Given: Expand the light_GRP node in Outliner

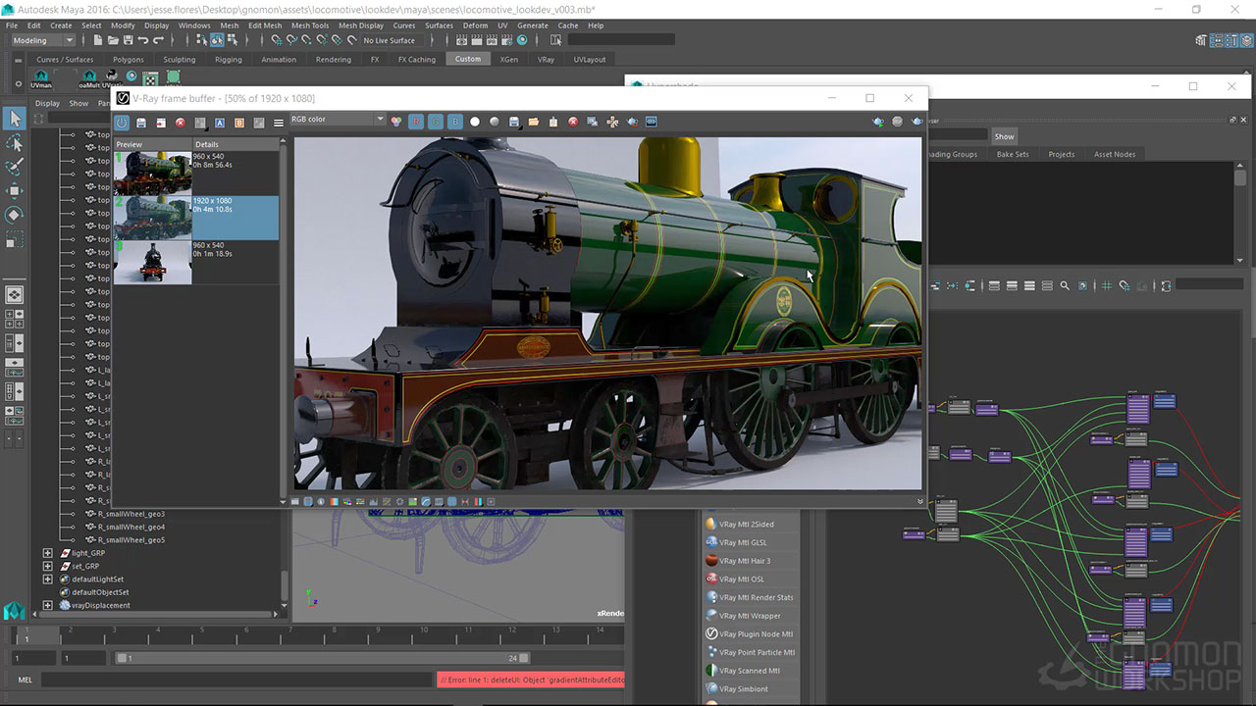Looking at the screenshot, I should point(47,553).
